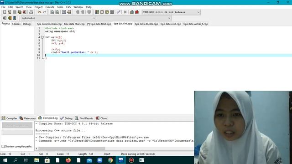292x164 pixels.
Task: Click the grayed Abort Compilation button
Action: tap(17, 125)
